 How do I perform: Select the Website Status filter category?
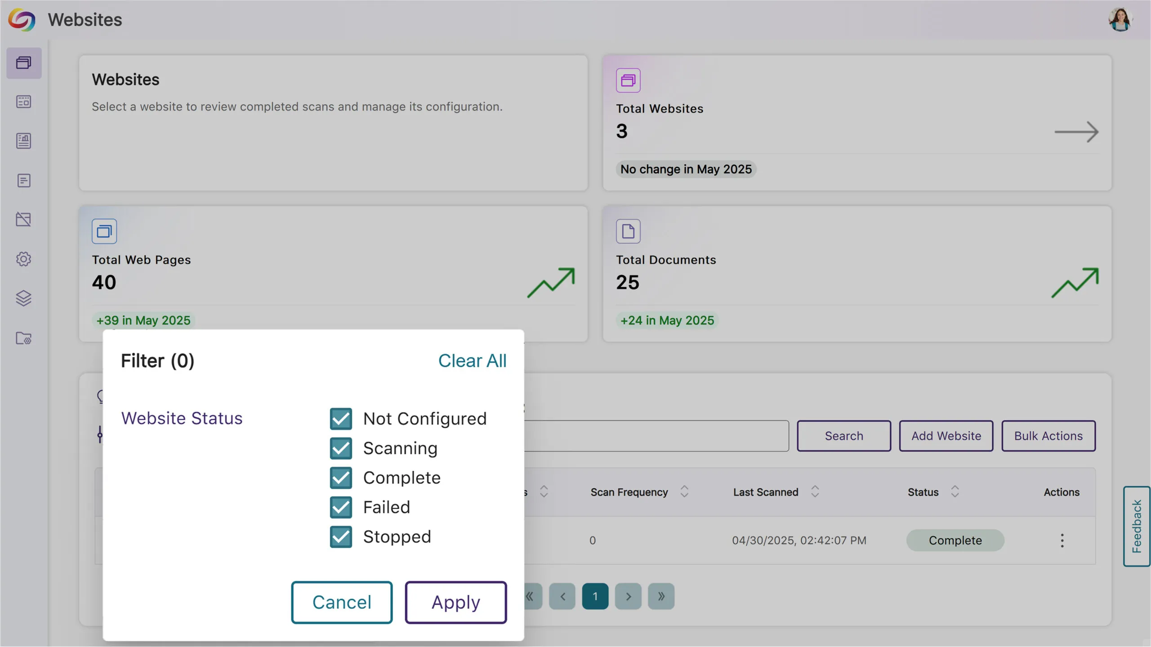click(182, 418)
